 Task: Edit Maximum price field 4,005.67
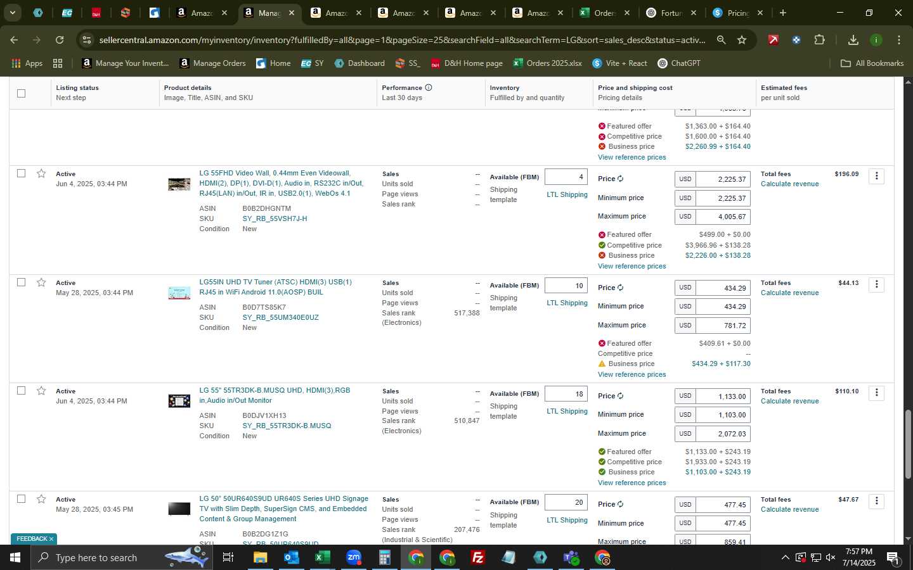click(723, 217)
